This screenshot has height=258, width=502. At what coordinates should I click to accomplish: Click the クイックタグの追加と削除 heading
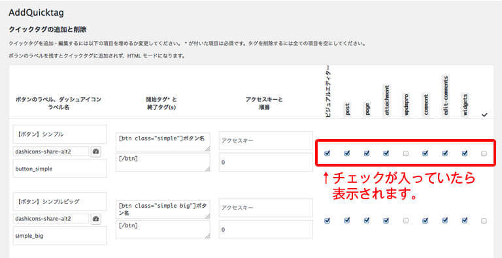pos(47,30)
